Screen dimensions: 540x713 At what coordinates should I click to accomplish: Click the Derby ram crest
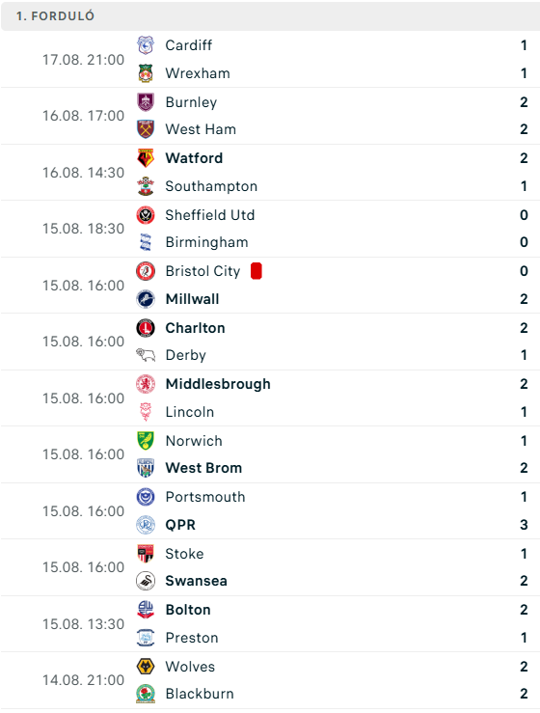tap(146, 355)
